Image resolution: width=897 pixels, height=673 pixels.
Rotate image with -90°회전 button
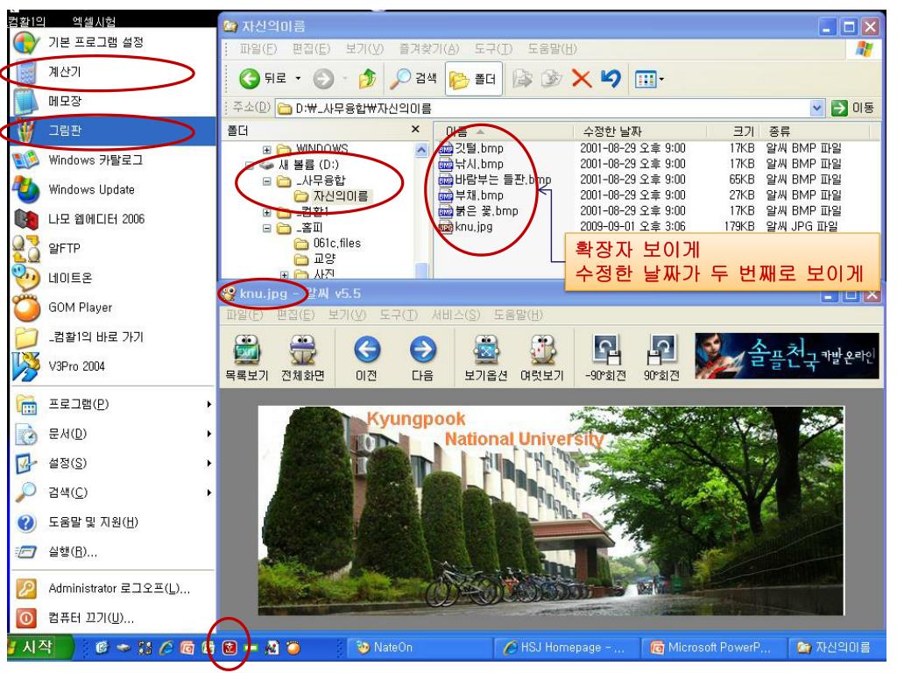[606, 358]
